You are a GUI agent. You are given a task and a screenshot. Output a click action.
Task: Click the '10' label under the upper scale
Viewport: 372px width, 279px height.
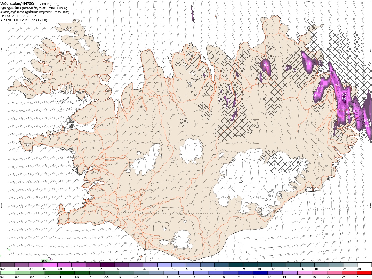point(259,269)
